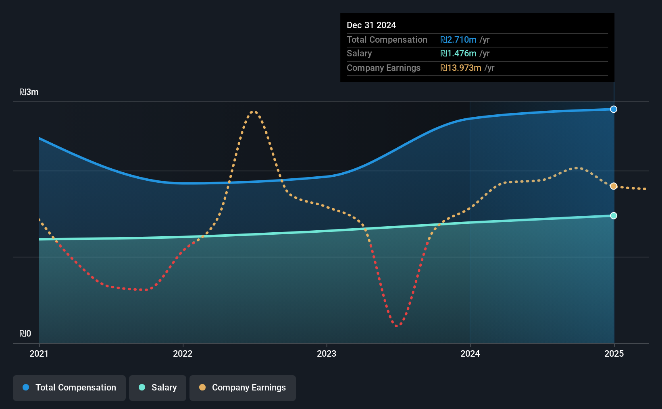The height and width of the screenshot is (409, 662).
Task: Click the teal Salary legend dot
Action: pyautogui.click(x=142, y=387)
